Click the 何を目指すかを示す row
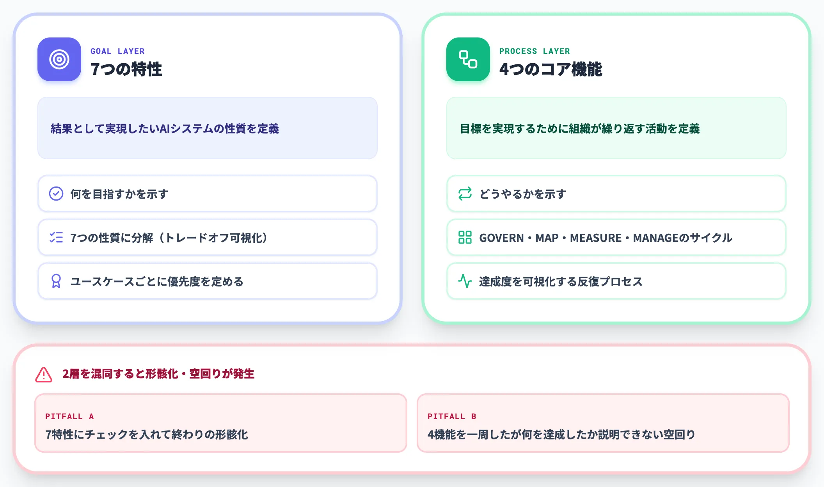This screenshot has width=824, height=487. click(x=208, y=194)
